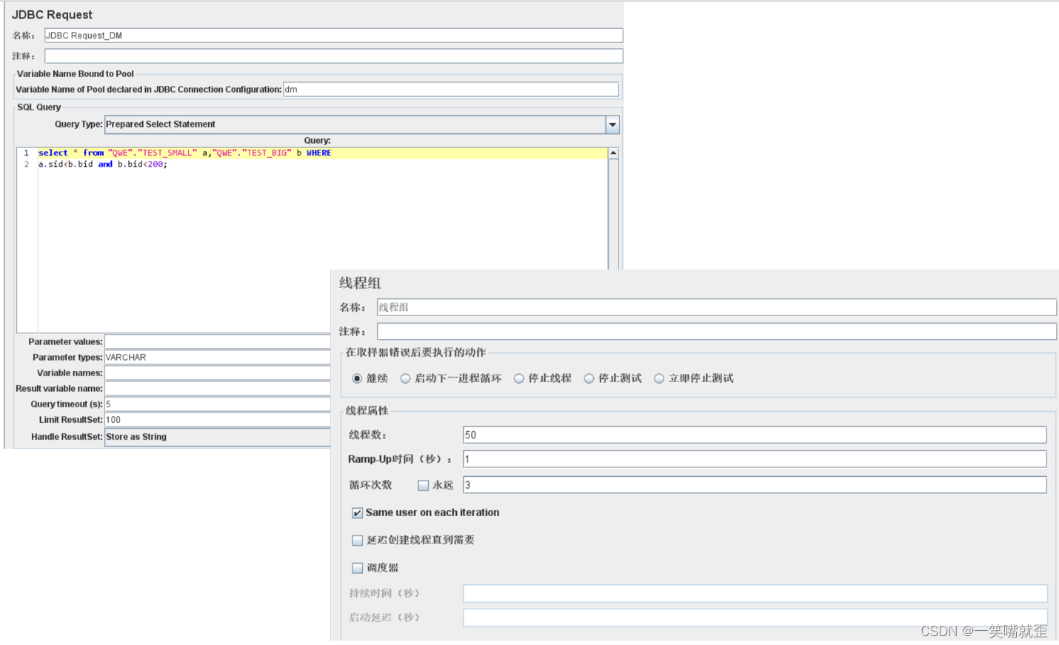Toggle the 永远 loop checkbox
This screenshot has width=1059, height=645.
tap(423, 486)
